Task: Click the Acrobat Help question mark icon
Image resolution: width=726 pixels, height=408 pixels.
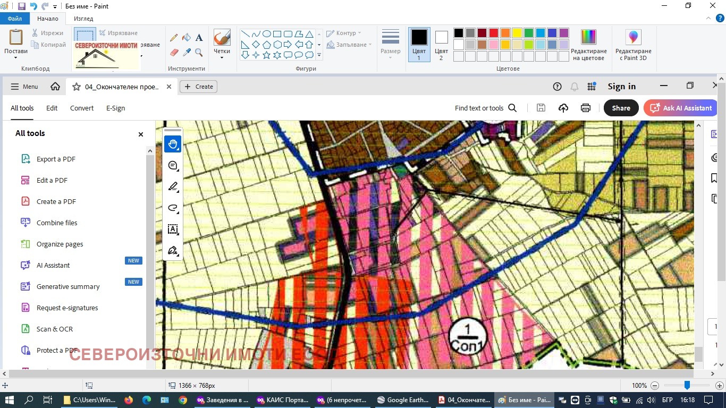Action: coord(557,87)
